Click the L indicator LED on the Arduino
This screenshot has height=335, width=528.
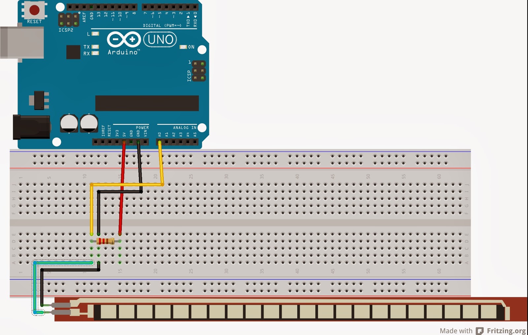point(95,33)
